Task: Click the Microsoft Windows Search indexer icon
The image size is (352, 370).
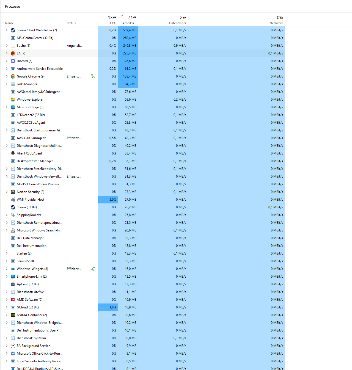Action: (13, 230)
